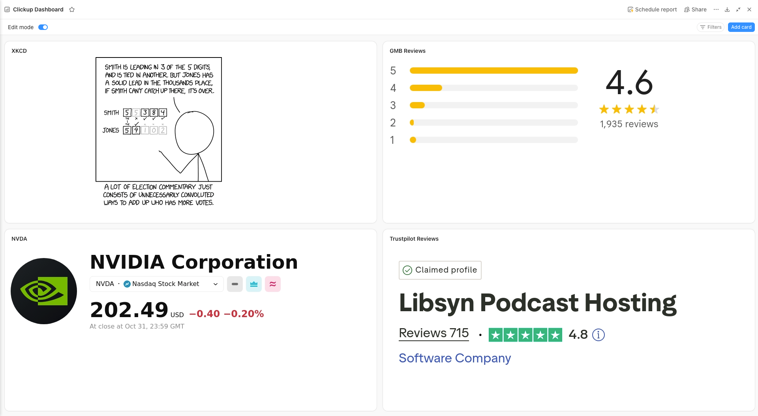Open the Reviews 715 link
This screenshot has height=416, width=758.
click(434, 333)
